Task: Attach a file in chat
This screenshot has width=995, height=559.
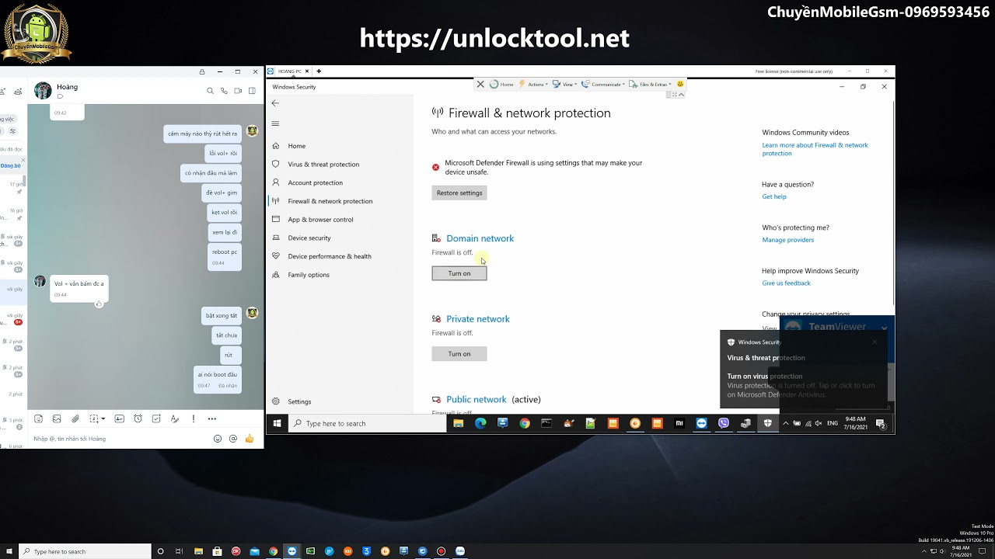Action: [x=75, y=418]
